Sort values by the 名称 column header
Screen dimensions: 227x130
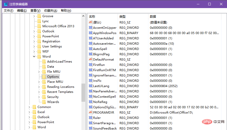tap(92, 16)
